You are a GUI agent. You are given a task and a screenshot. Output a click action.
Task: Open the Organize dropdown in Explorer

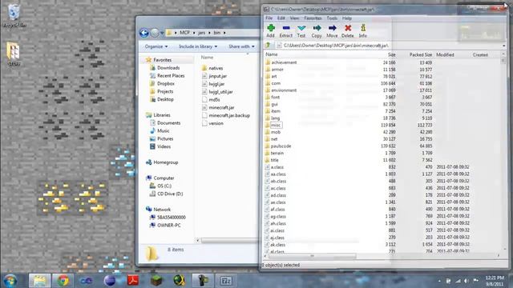click(x=156, y=46)
